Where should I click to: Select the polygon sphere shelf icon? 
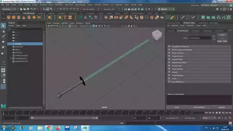click(9, 17)
